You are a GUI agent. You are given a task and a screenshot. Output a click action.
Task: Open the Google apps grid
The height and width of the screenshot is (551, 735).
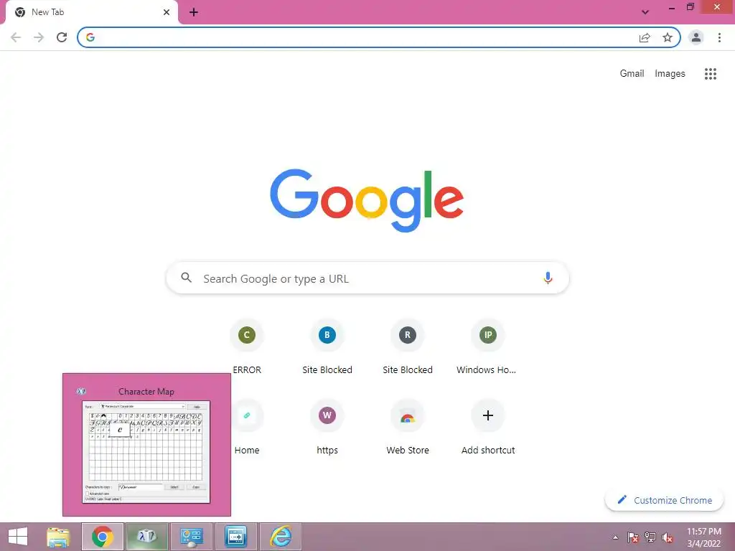pyautogui.click(x=711, y=74)
